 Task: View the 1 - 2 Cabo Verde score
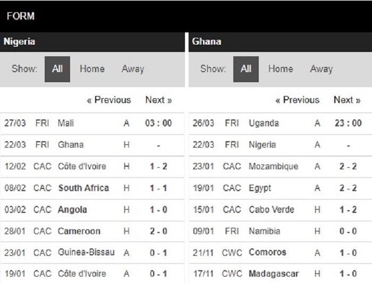click(348, 210)
